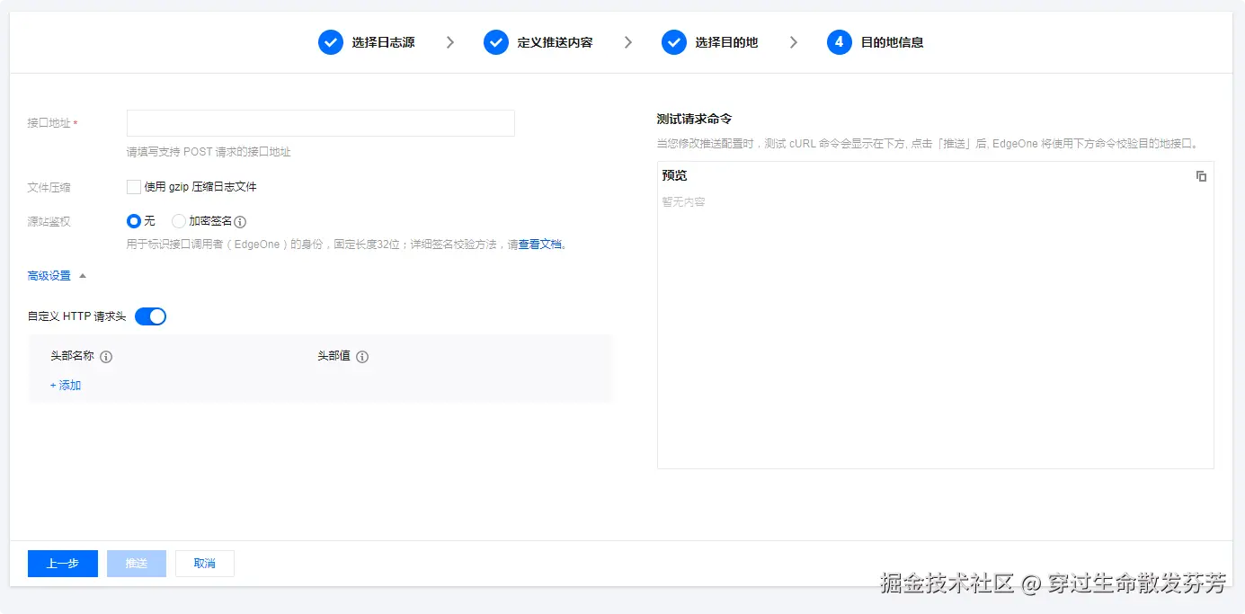The image size is (1245, 614).
Task: Click the 接口地址 input field
Action: pos(319,122)
